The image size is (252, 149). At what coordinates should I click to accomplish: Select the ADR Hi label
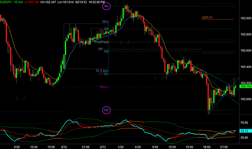(x=207, y=17)
